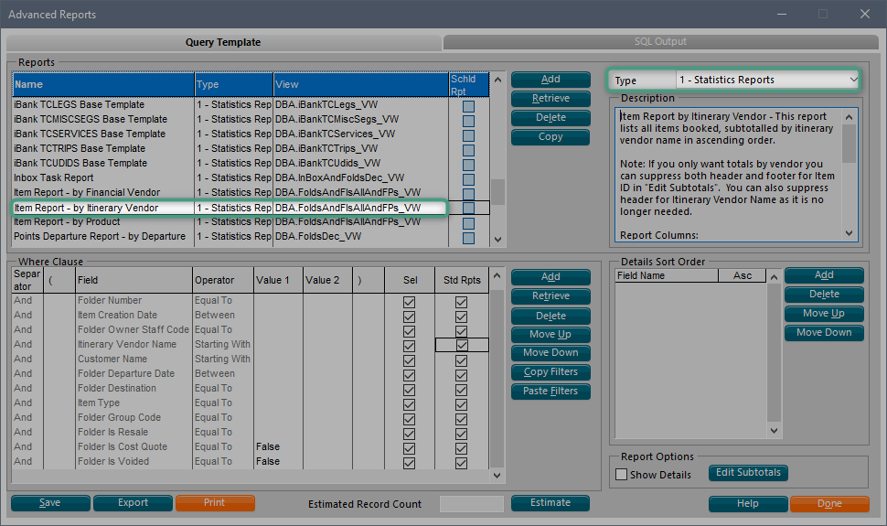Check Schld Rpt box for Inbox Task Report
The width and height of the screenshot is (887, 526).
click(x=468, y=179)
